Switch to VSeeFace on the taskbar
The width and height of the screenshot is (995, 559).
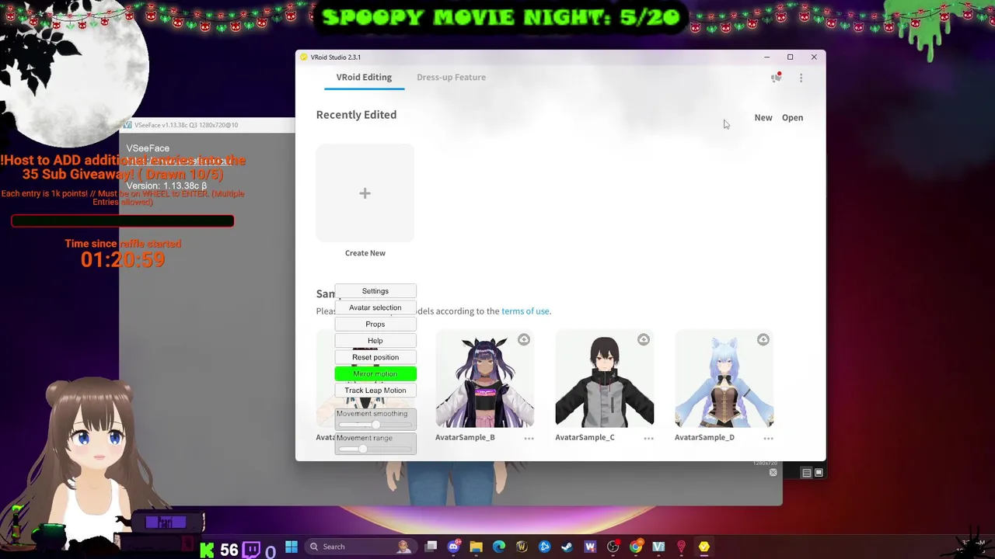tap(658, 547)
